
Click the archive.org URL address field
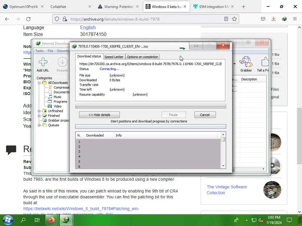click(146, 19)
